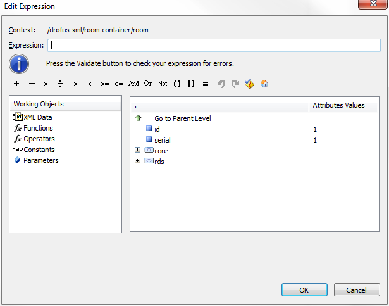Insert the division operator
The image size is (389, 306).
61,84
